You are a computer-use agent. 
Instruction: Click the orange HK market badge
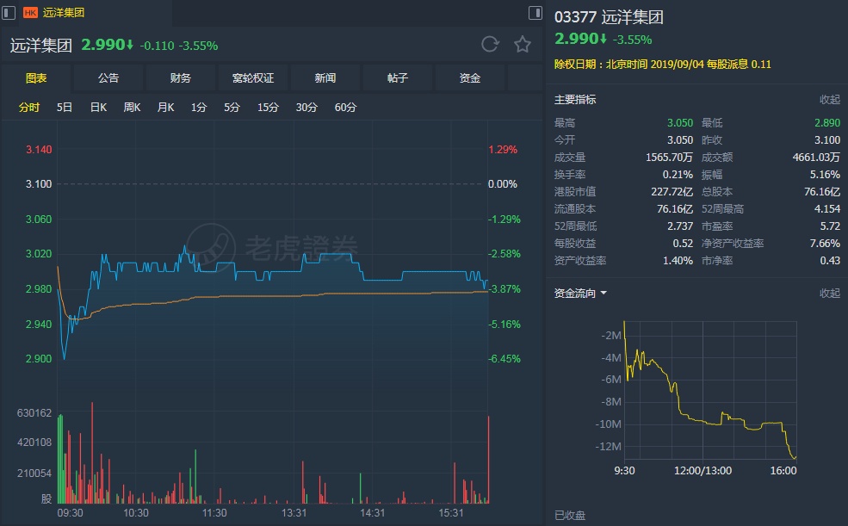30,12
